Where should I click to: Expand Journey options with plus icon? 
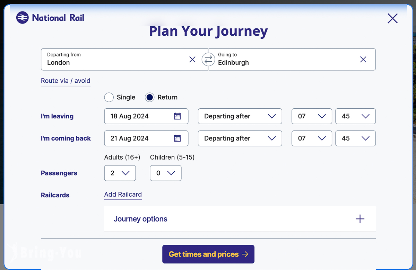[x=360, y=219]
